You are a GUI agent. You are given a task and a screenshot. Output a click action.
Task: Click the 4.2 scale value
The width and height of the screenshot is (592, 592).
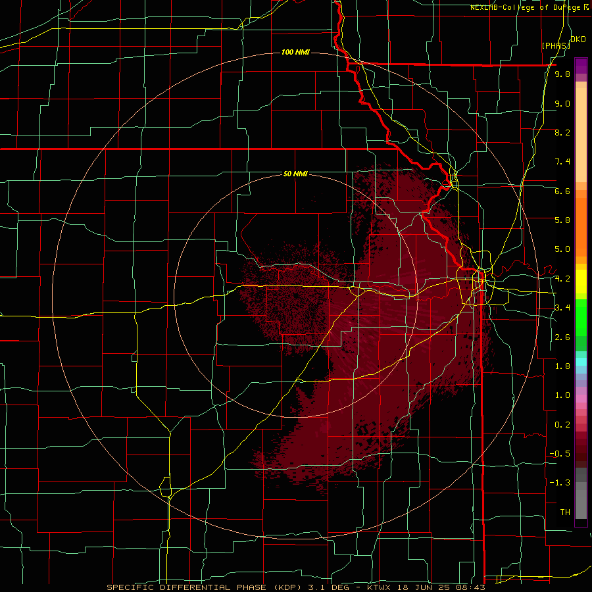[562, 279]
